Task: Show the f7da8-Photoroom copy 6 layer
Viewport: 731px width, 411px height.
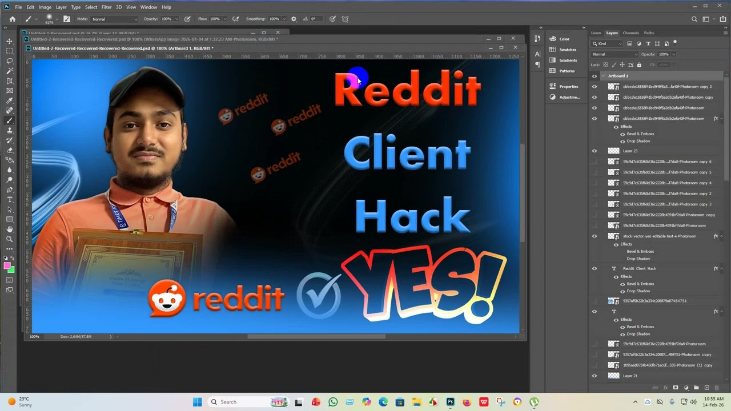Action: point(595,162)
